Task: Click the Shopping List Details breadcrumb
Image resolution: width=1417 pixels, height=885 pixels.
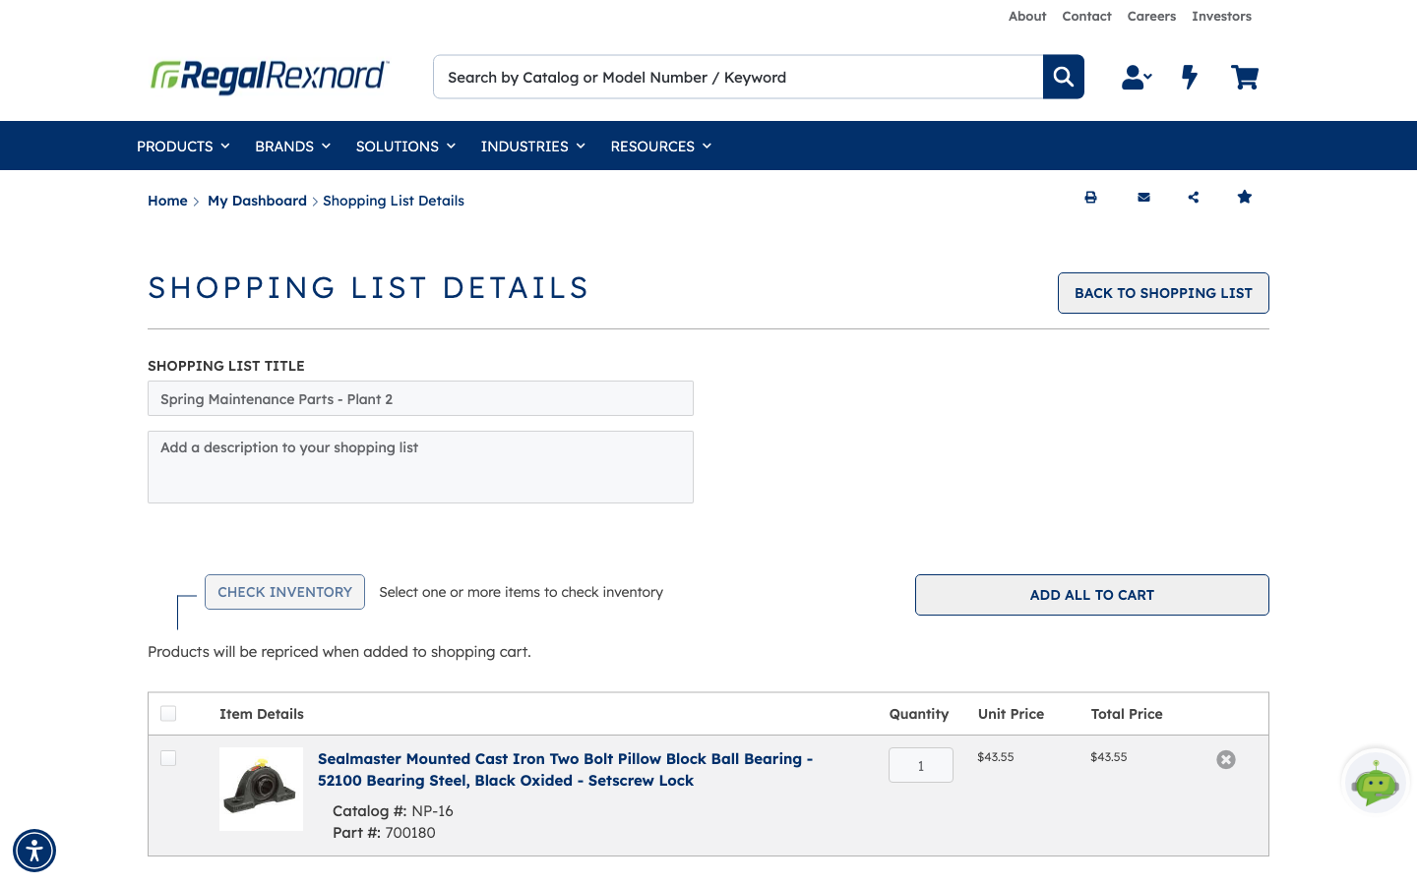Action: 394,201
